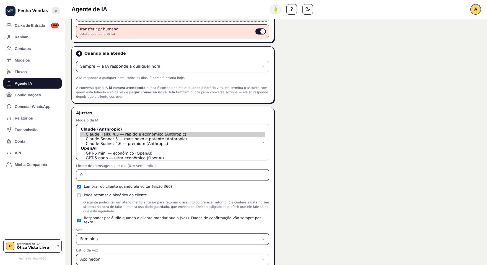Image resolution: width=487 pixels, height=265 pixels.
Task: Click the 44 unread badge on inbox
Action: coord(55,25)
